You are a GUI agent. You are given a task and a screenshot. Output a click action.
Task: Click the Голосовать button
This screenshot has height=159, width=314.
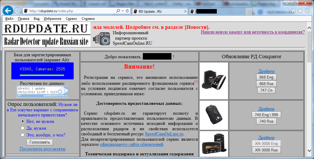(40, 142)
